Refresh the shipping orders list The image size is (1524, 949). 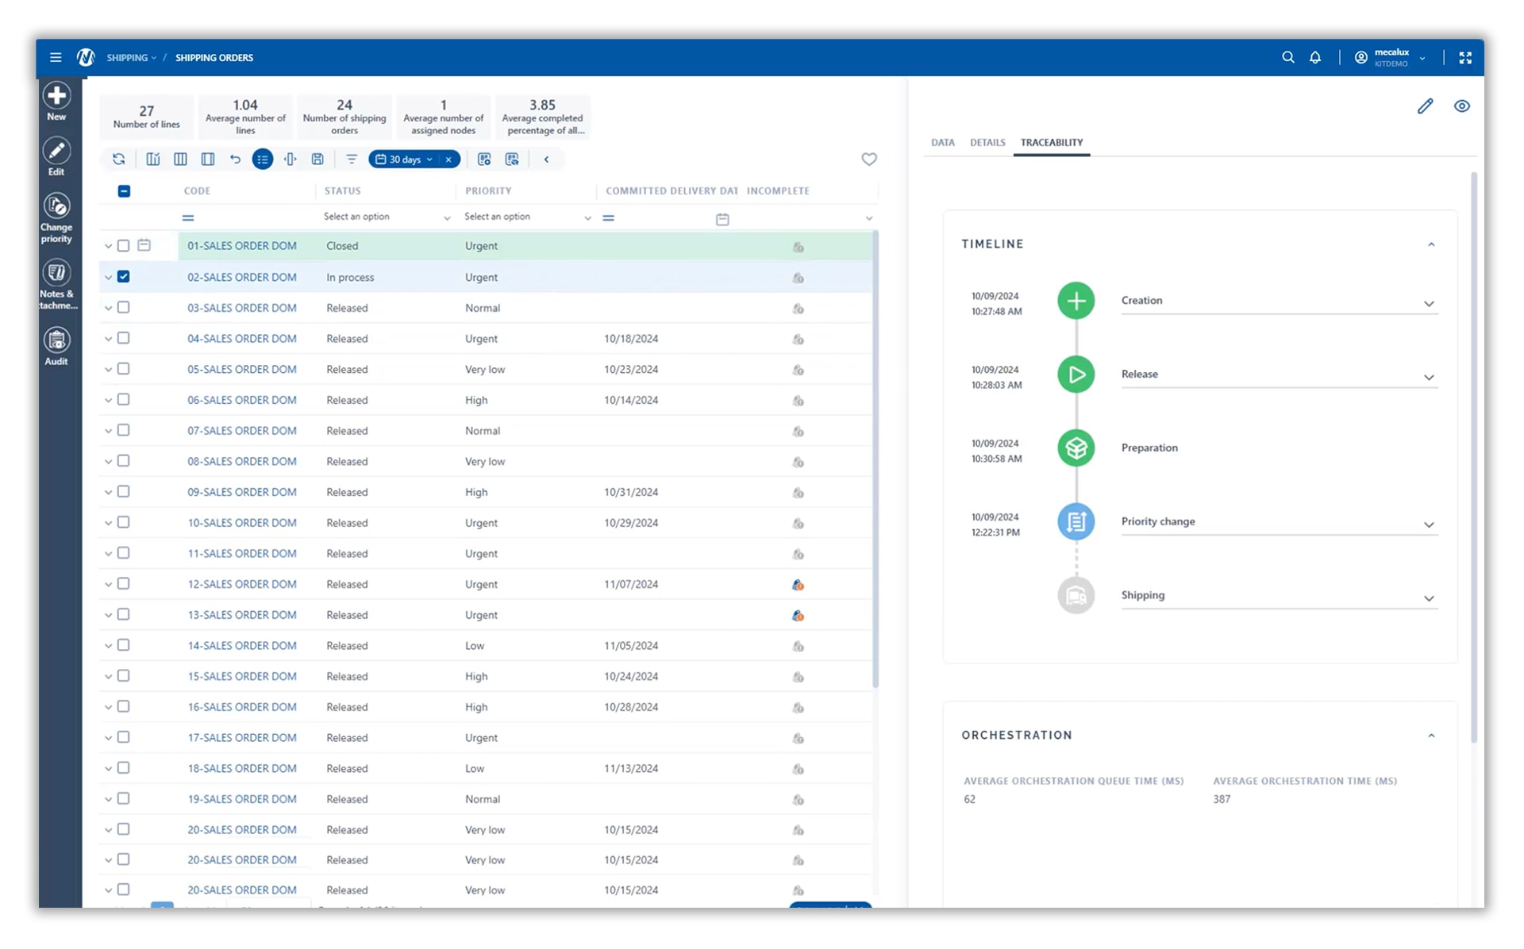pos(118,159)
